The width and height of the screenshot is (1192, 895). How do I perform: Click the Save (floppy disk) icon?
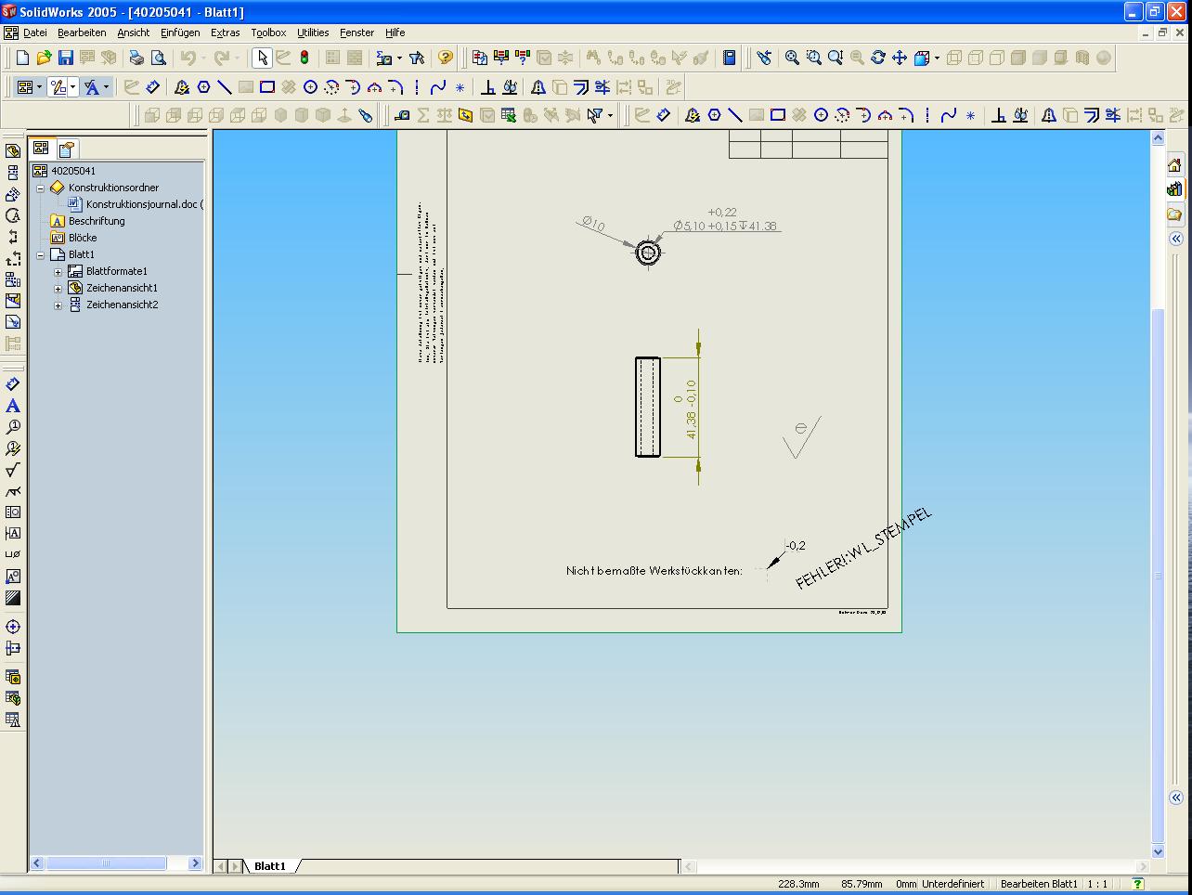(65, 58)
